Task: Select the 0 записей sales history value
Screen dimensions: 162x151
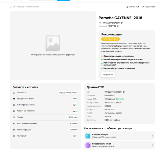Action: tap(73, 130)
